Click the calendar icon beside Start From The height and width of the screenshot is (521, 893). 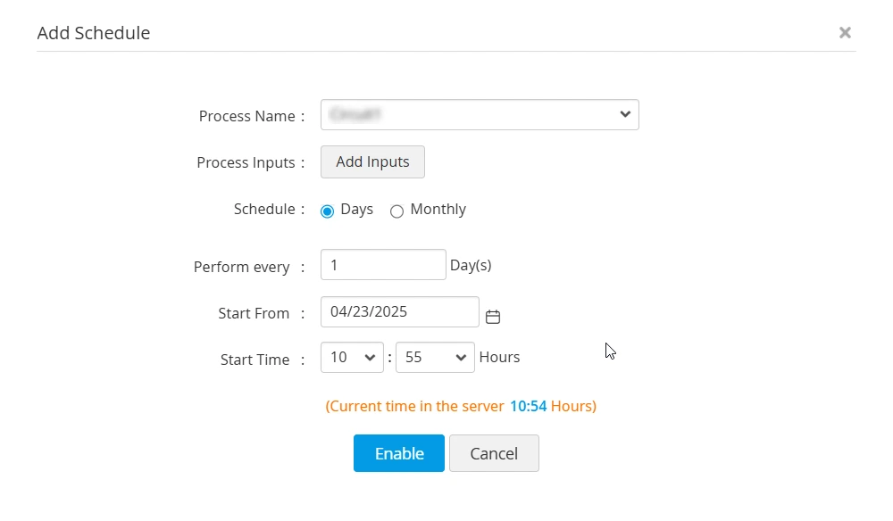tap(494, 316)
